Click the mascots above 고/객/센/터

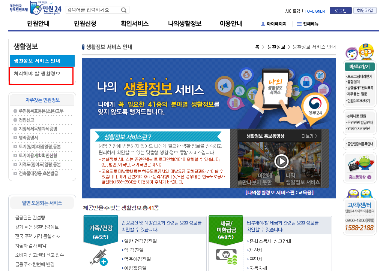pyautogui.click(x=359, y=194)
